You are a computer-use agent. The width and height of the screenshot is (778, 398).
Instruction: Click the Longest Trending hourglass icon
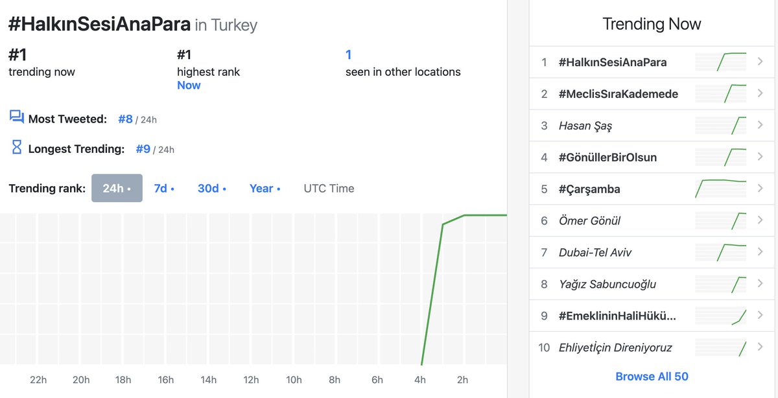click(x=17, y=147)
